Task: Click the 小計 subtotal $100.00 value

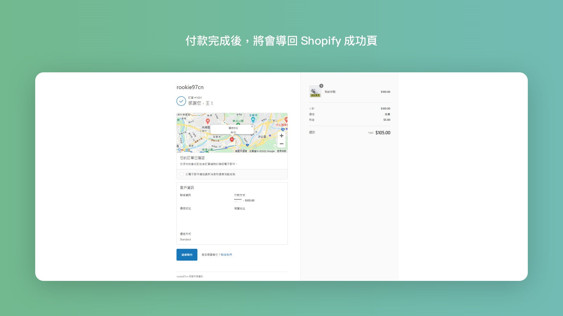Action: coord(385,109)
